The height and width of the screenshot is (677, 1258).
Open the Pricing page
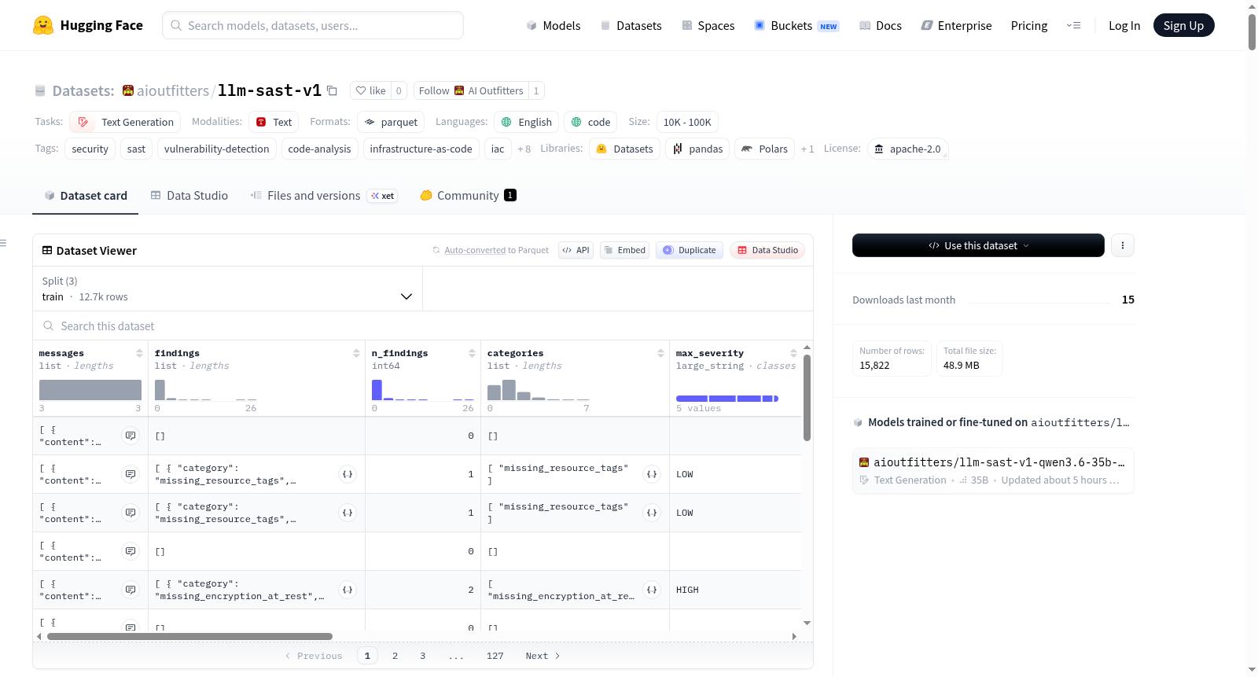point(1029,25)
